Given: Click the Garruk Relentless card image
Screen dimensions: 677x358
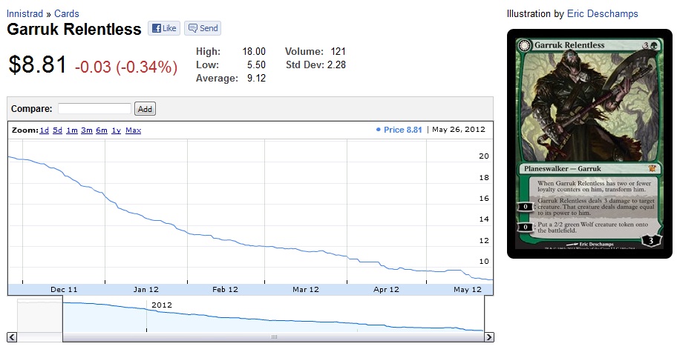Looking at the screenshot, I should (589, 144).
